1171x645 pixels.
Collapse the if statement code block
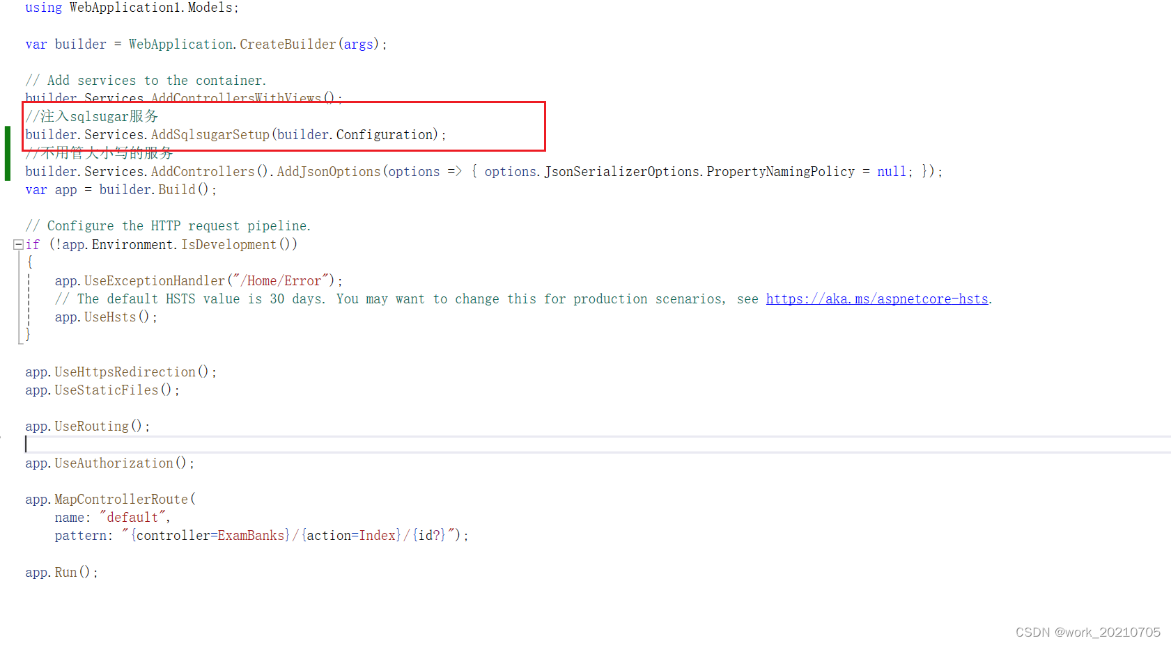(17, 244)
